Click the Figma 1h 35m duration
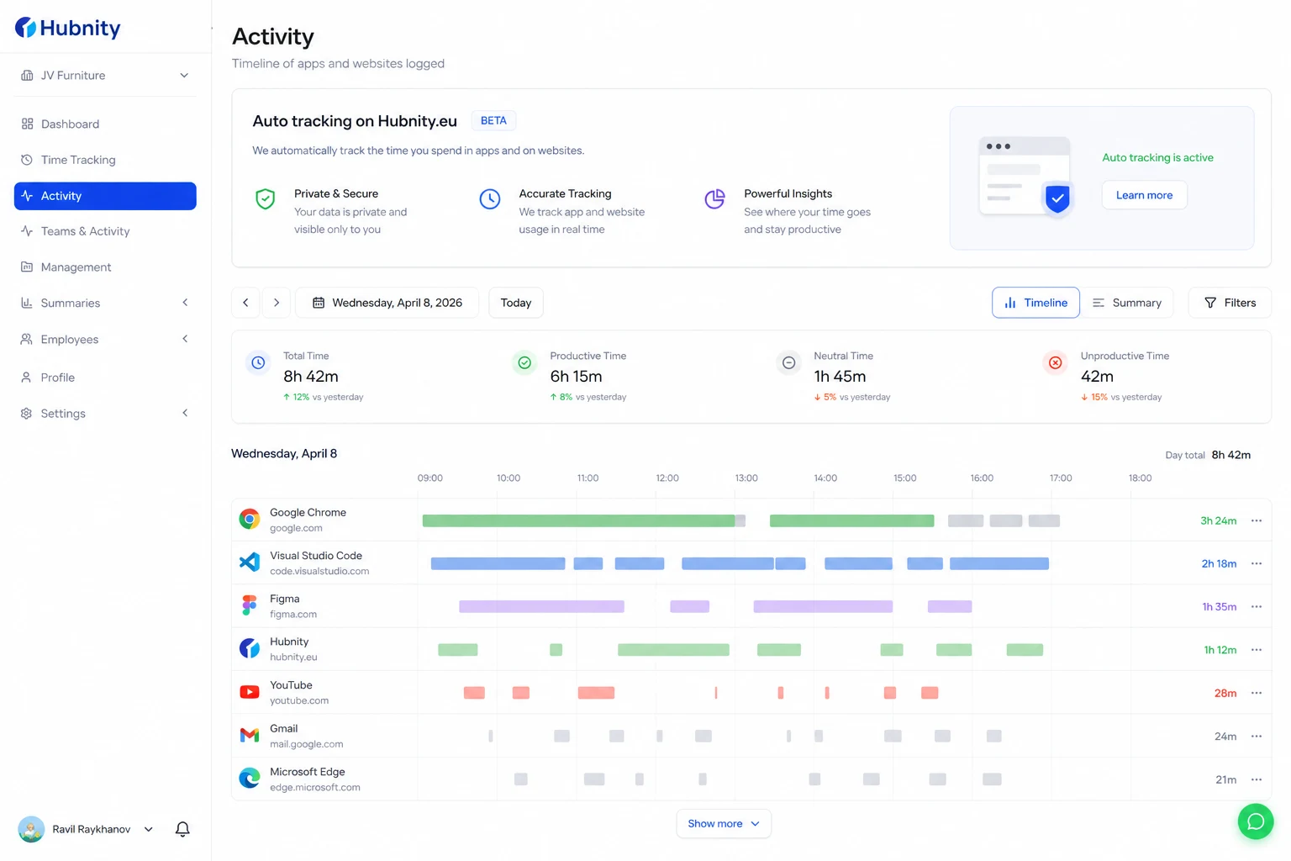Screen dimensions: 1291x861 pos(1219,606)
